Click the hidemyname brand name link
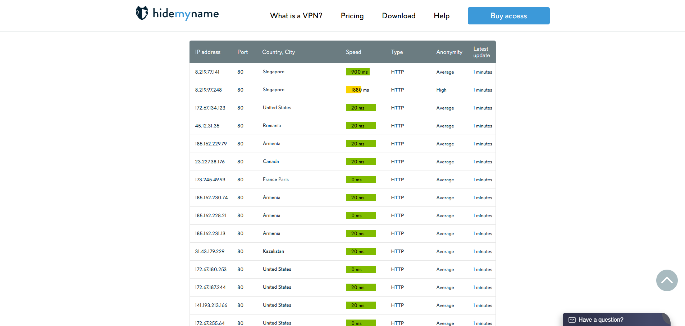This screenshot has height=326, width=685. click(186, 14)
